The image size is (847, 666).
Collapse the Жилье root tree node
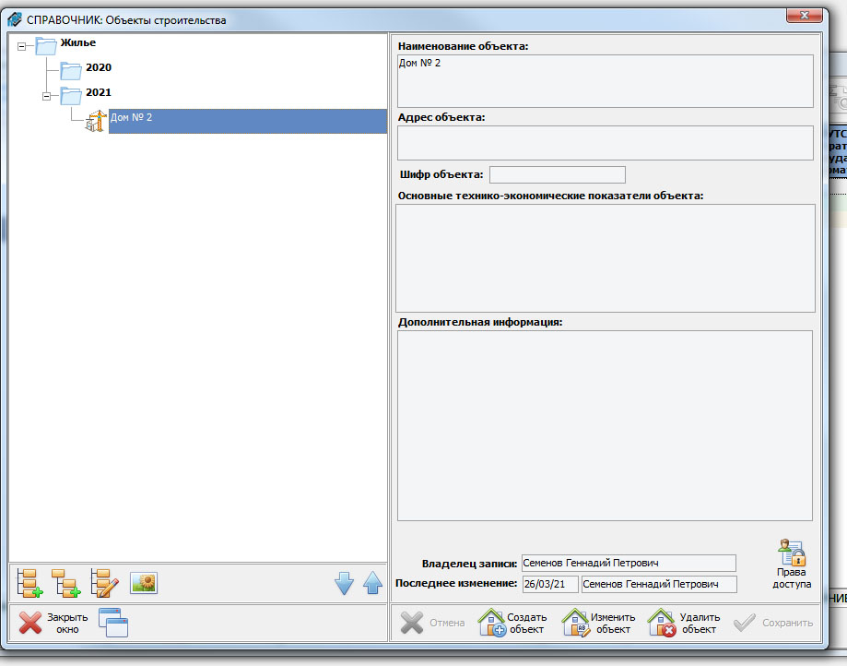22,44
